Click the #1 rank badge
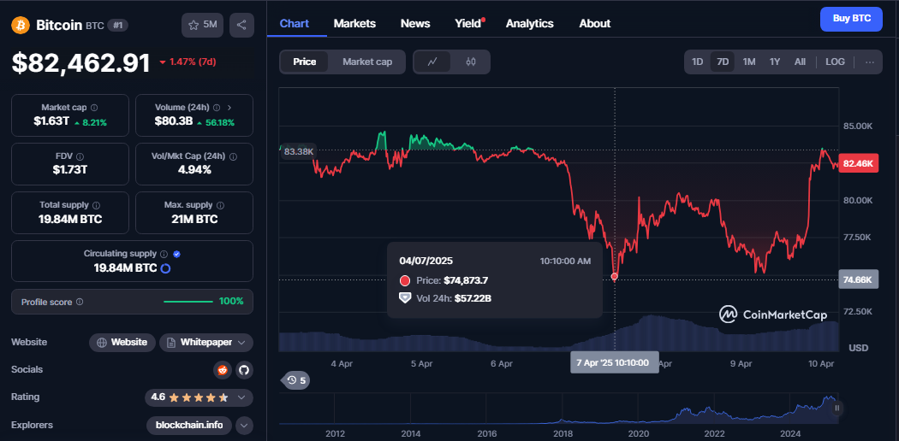899x441 pixels. click(118, 25)
